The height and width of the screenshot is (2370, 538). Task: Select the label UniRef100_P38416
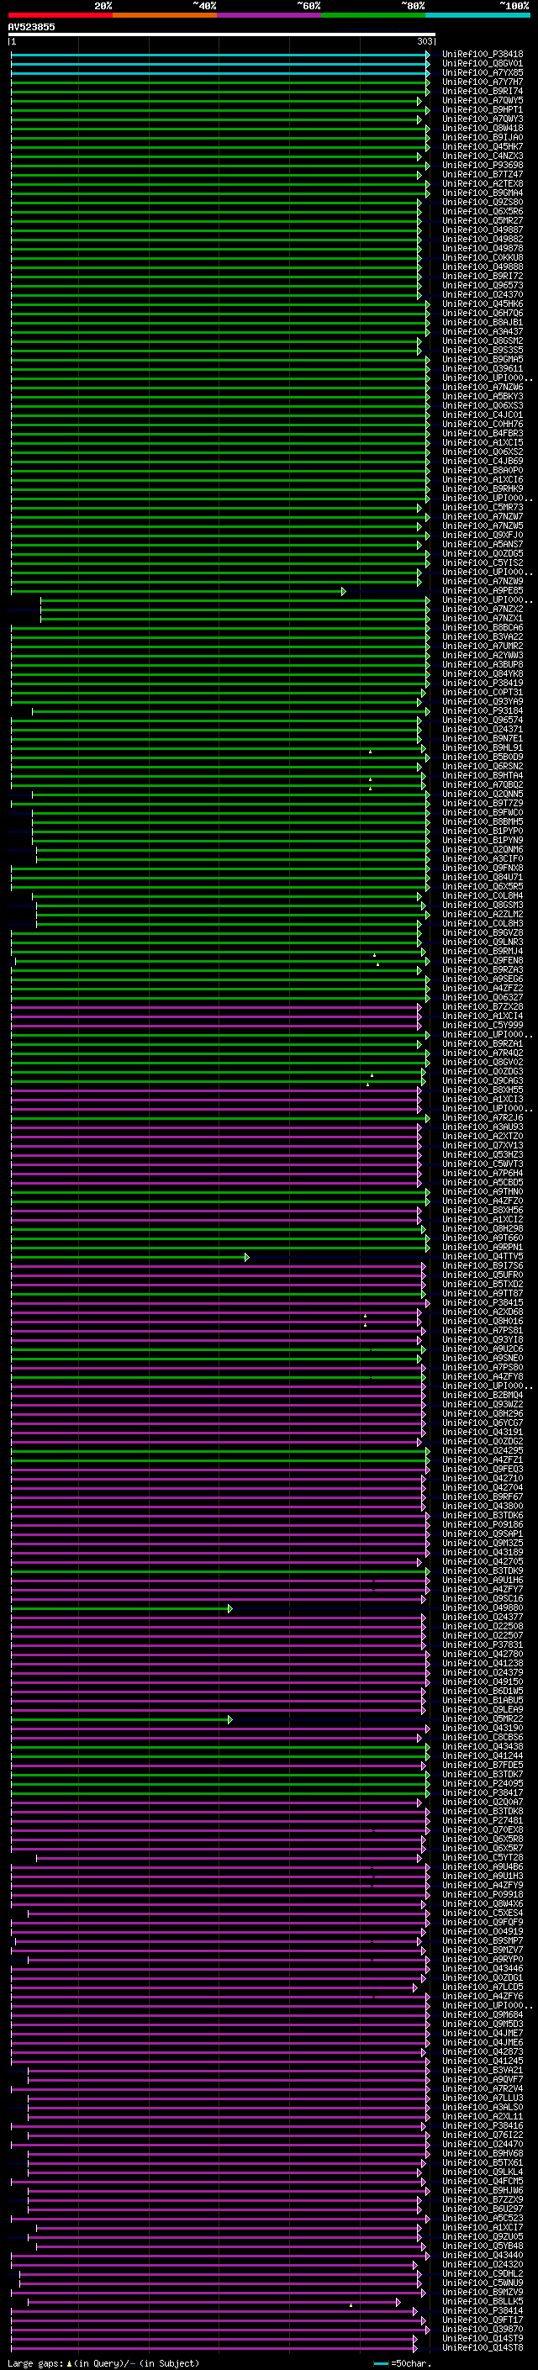point(483,2126)
